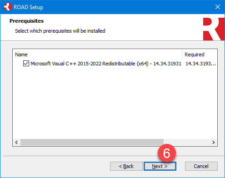Sort by the Required column header
Viewport: 225px width, 178px height.
200,54
